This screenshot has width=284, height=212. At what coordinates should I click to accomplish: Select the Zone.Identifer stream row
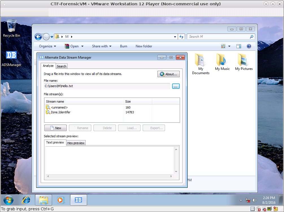coord(112,112)
